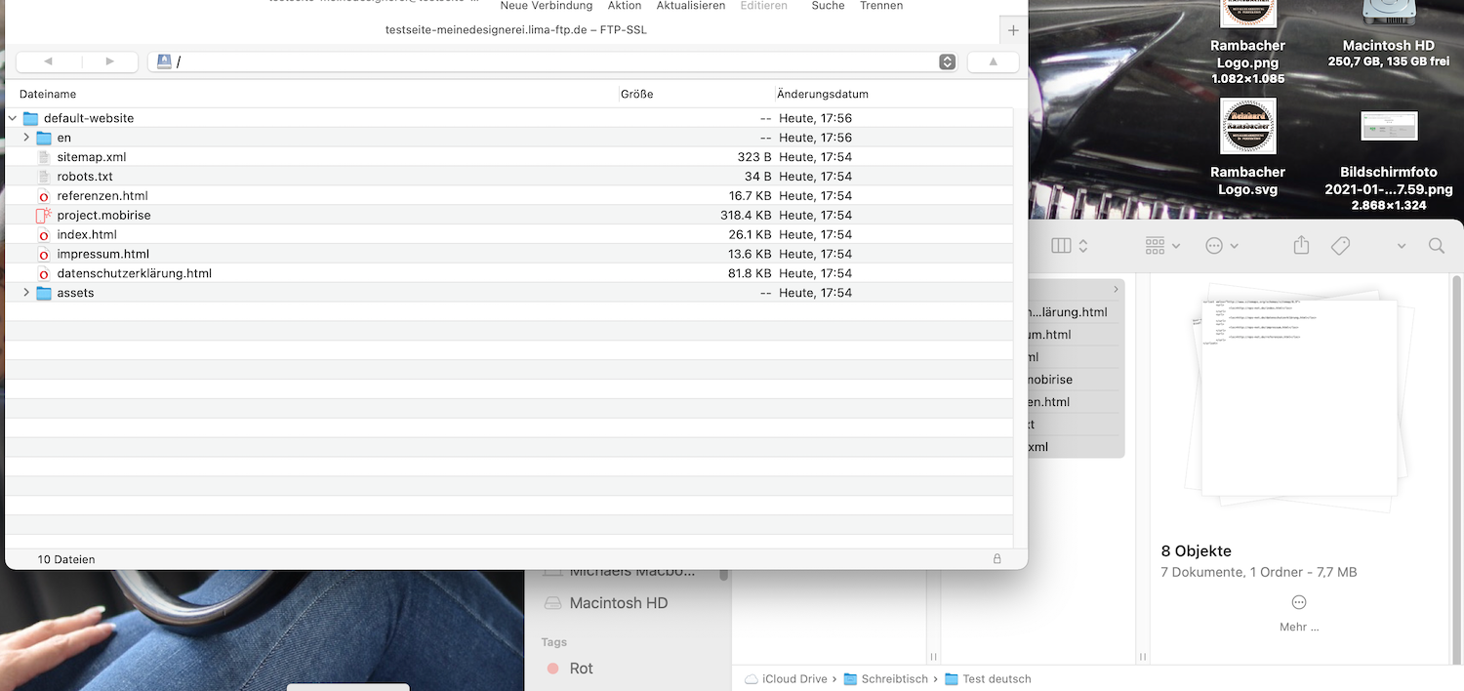
Task: Click the Mehr … button in preview
Action: click(x=1298, y=613)
